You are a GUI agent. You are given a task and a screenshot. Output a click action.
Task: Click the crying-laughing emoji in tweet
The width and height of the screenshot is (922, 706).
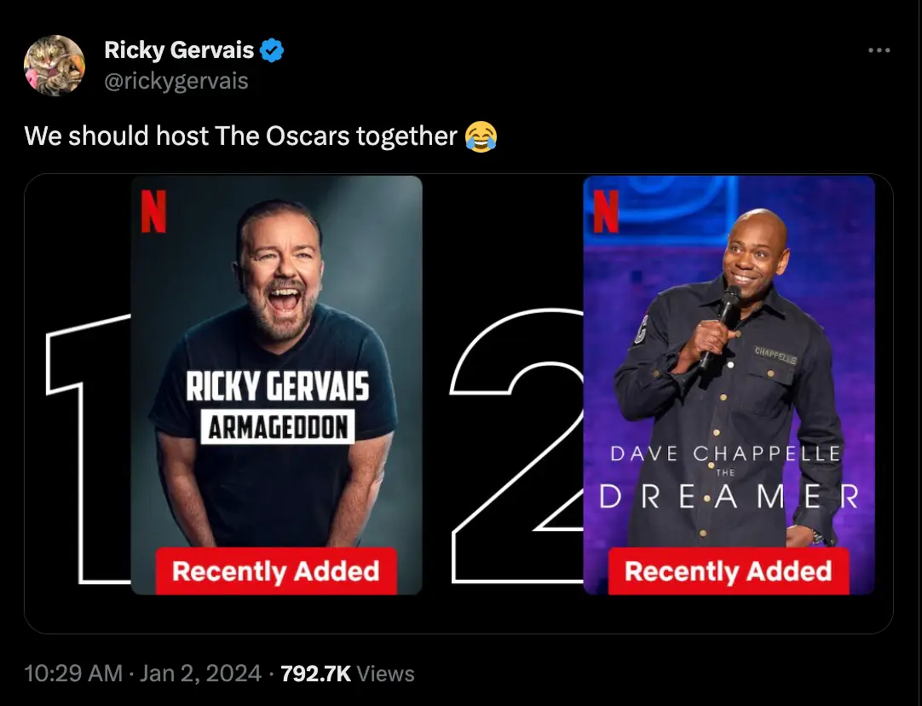(481, 136)
